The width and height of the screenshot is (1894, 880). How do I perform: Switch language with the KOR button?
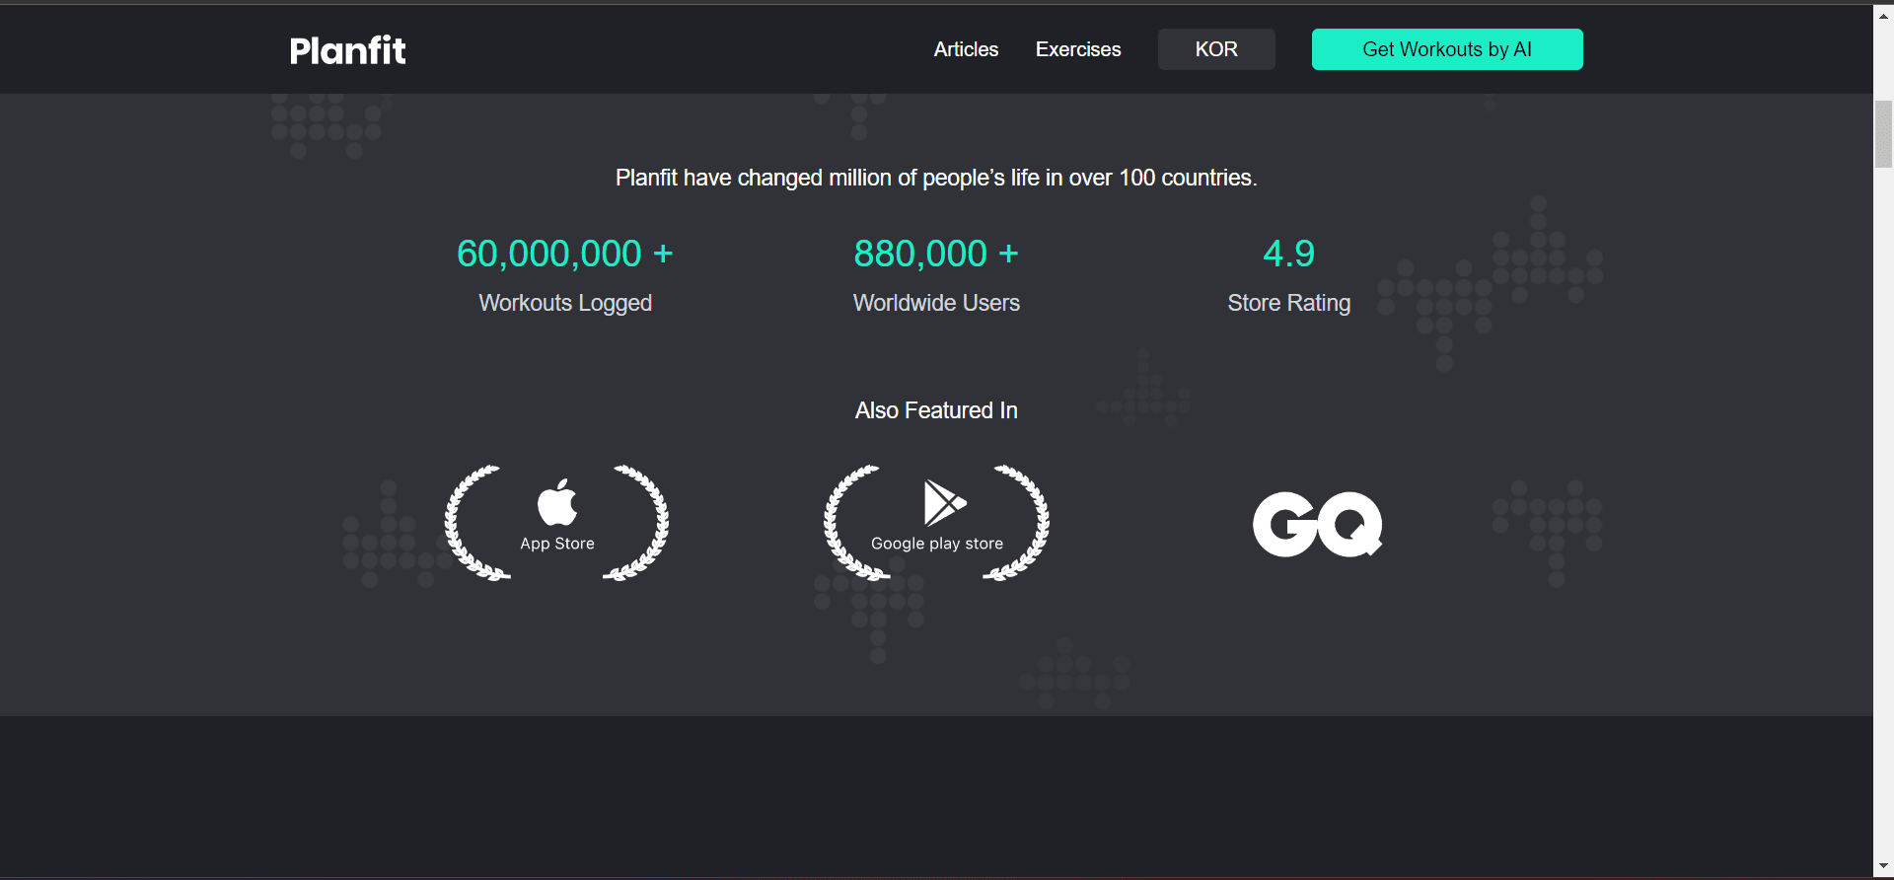click(x=1216, y=49)
